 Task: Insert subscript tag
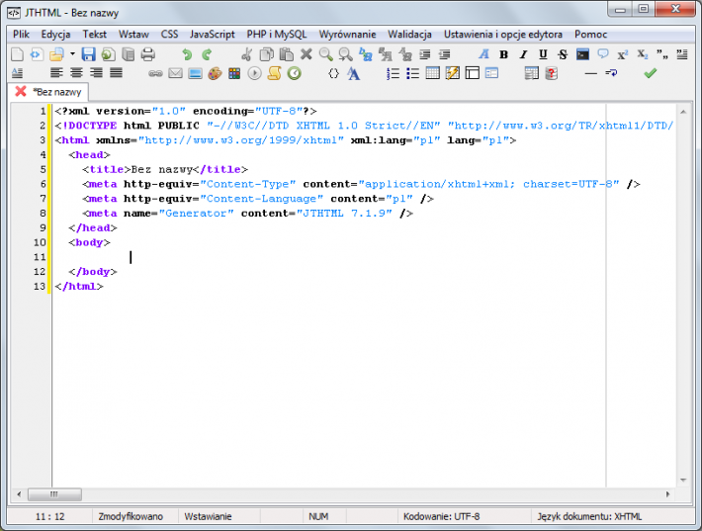[x=643, y=54]
